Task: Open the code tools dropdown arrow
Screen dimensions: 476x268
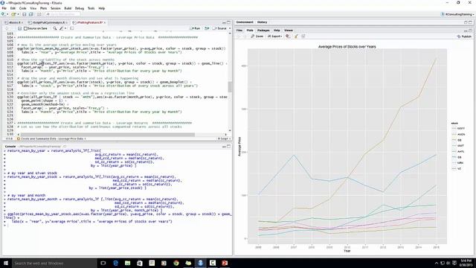Action: coord(65,28)
